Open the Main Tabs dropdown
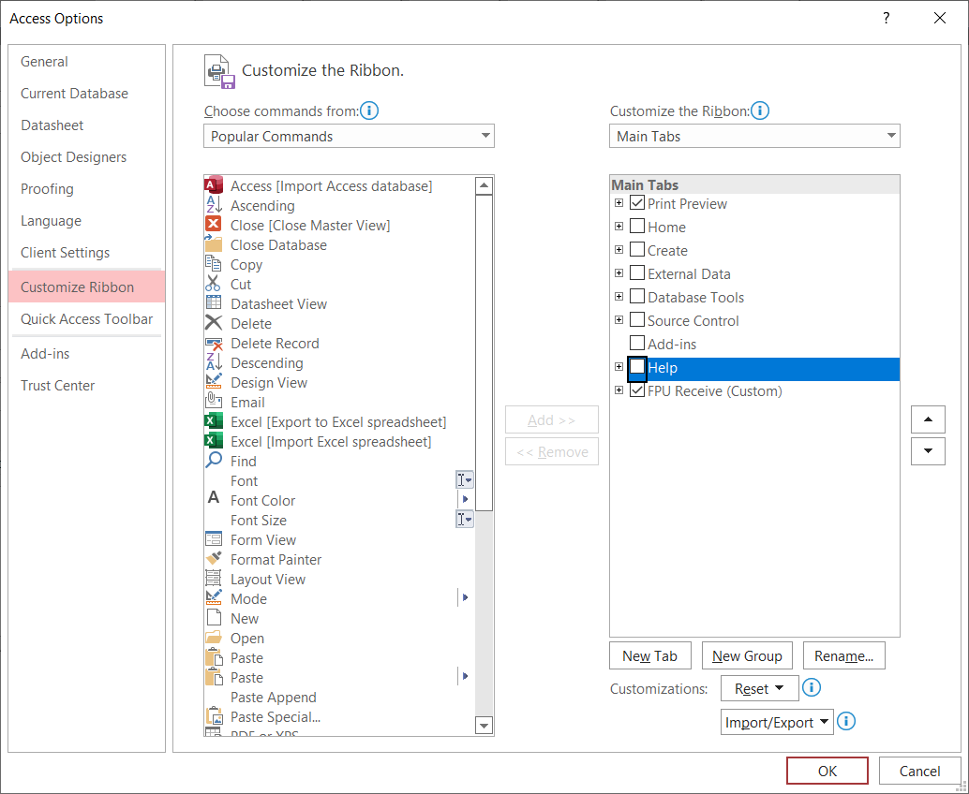 click(754, 137)
